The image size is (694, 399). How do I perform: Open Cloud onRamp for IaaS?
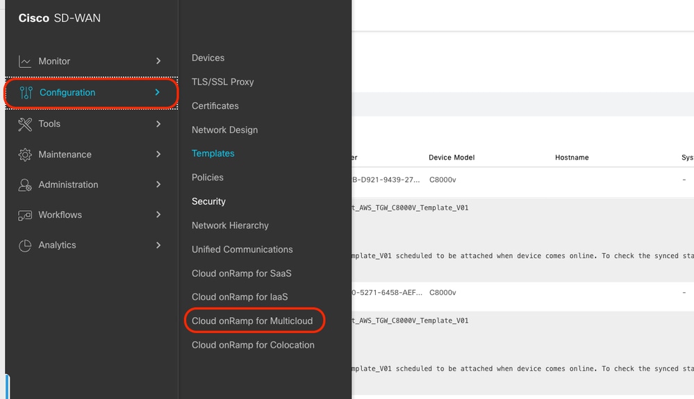pos(240,297)
